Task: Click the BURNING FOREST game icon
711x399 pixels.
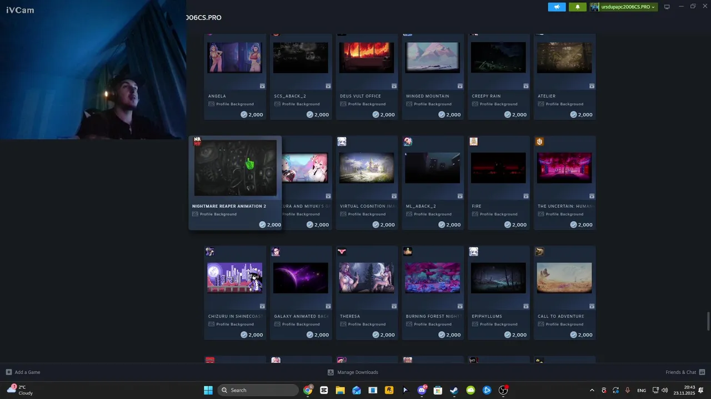Action: [408, 252]
